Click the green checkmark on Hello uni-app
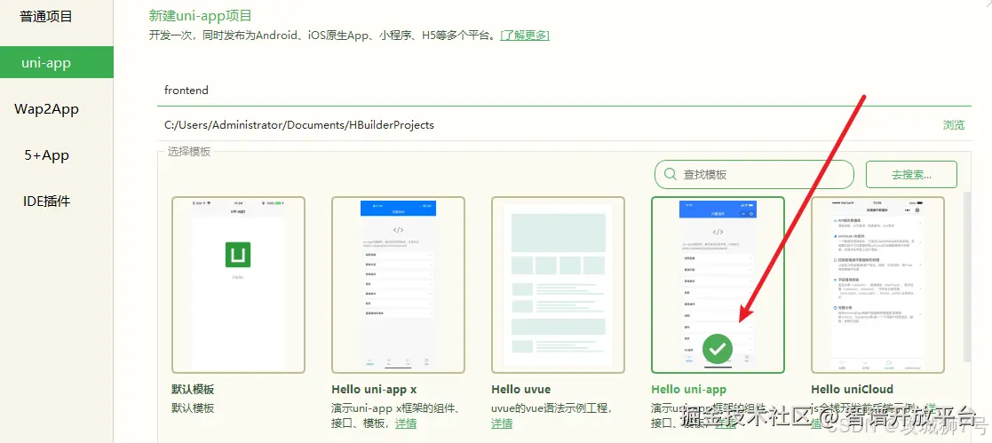This screenshot has width=992, height=443. click(x=718, y=347)
